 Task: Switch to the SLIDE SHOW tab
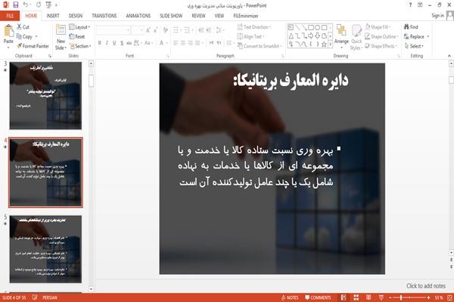pos(171,16)
